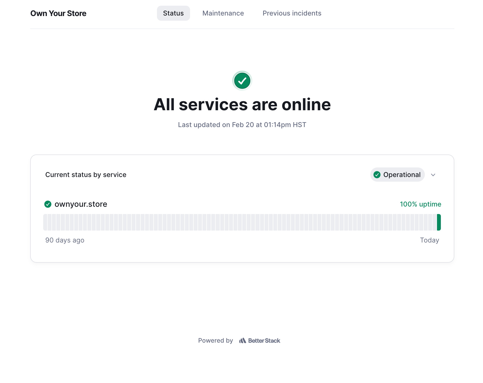Click the Last updated timestamp text
Viewport: 483px width, 383px height.
pyautogui.click(x=242, y=125)
